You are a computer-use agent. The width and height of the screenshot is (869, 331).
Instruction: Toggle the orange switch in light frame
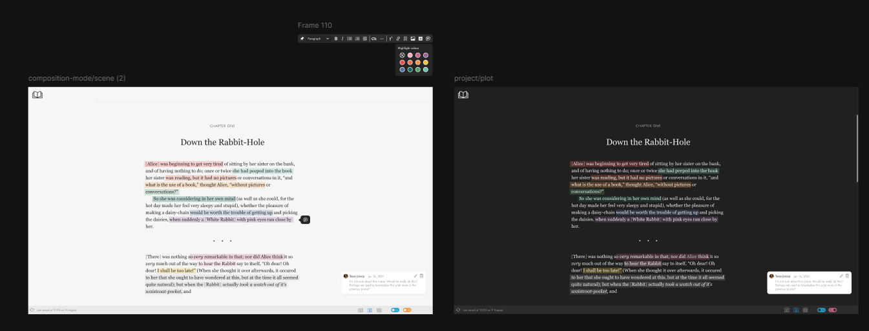click(x=407, y=310)
